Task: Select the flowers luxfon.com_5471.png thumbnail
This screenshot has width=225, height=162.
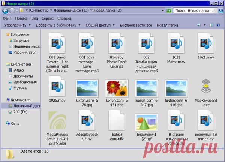Action: click(x=116, y=88)
